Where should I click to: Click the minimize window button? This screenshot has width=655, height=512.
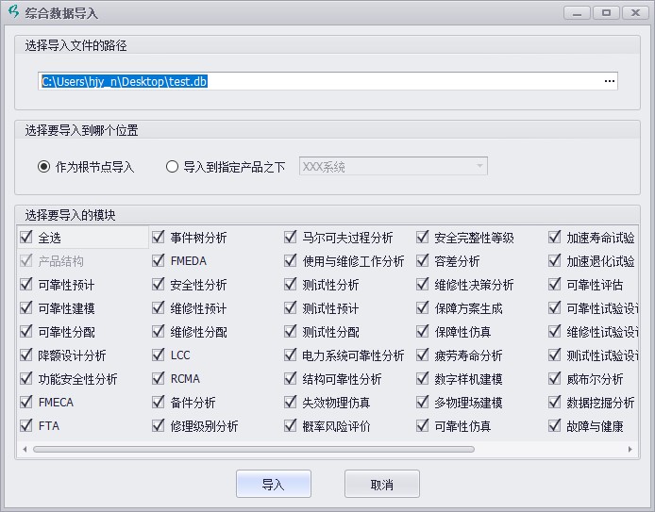click(x=577, y=12)
